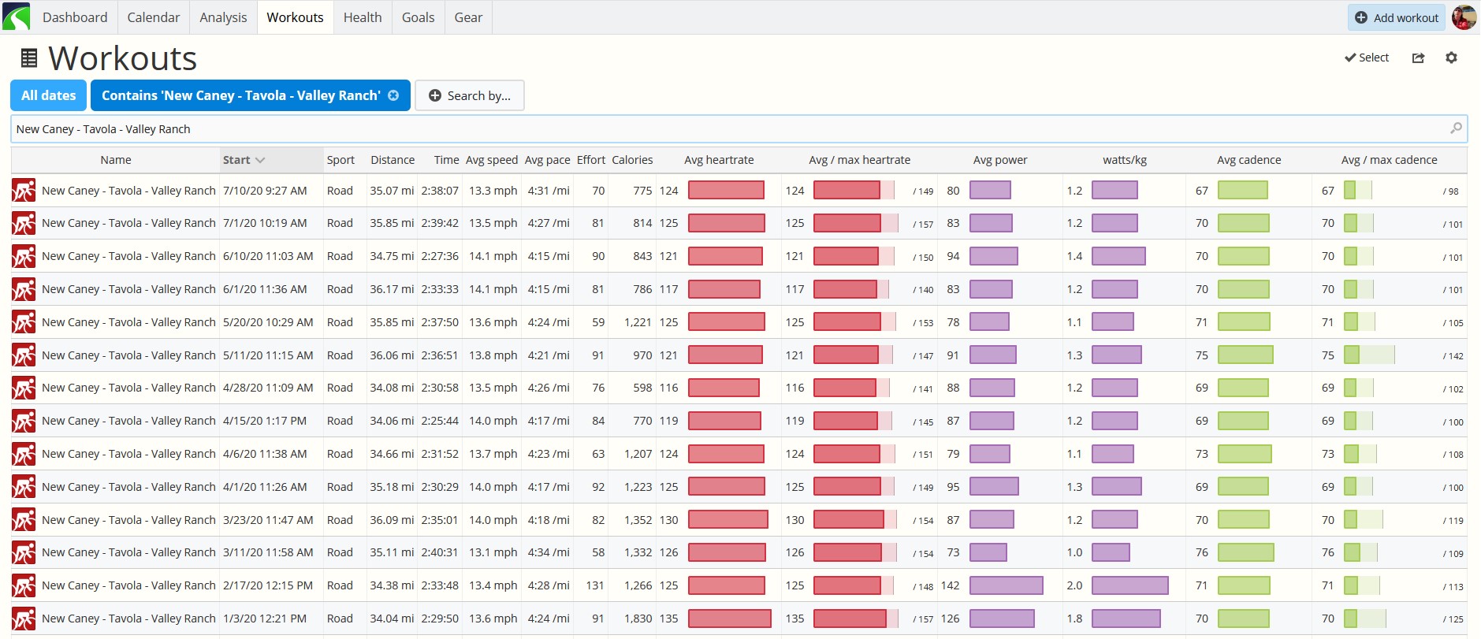Screen dimensions: 1481x639
Task: Click the Workouts list icon beside title
Action: click(28, 58)
